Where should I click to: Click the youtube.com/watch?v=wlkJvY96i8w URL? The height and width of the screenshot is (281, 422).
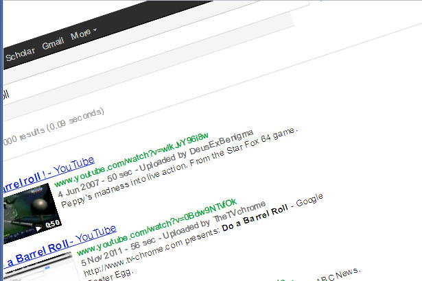coord(131,160)
